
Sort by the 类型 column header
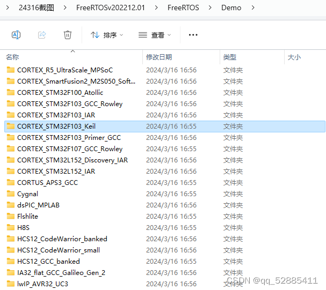click(230, 57)
